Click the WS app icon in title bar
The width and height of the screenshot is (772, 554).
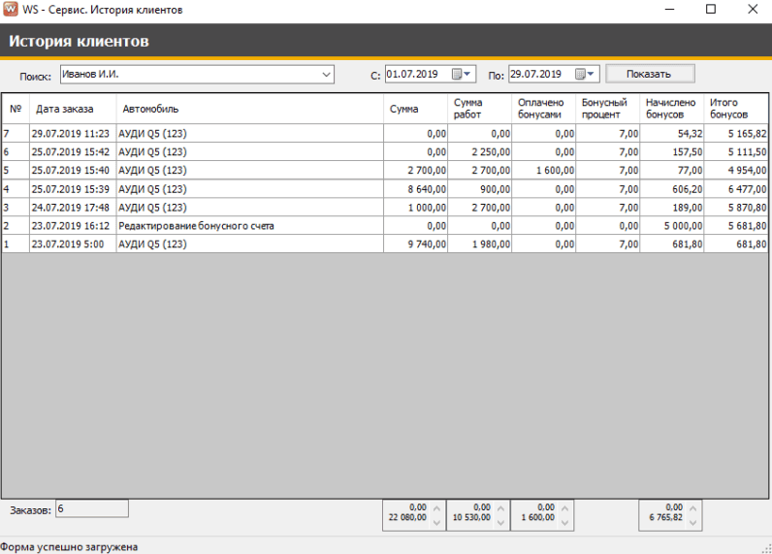(10, 10)
